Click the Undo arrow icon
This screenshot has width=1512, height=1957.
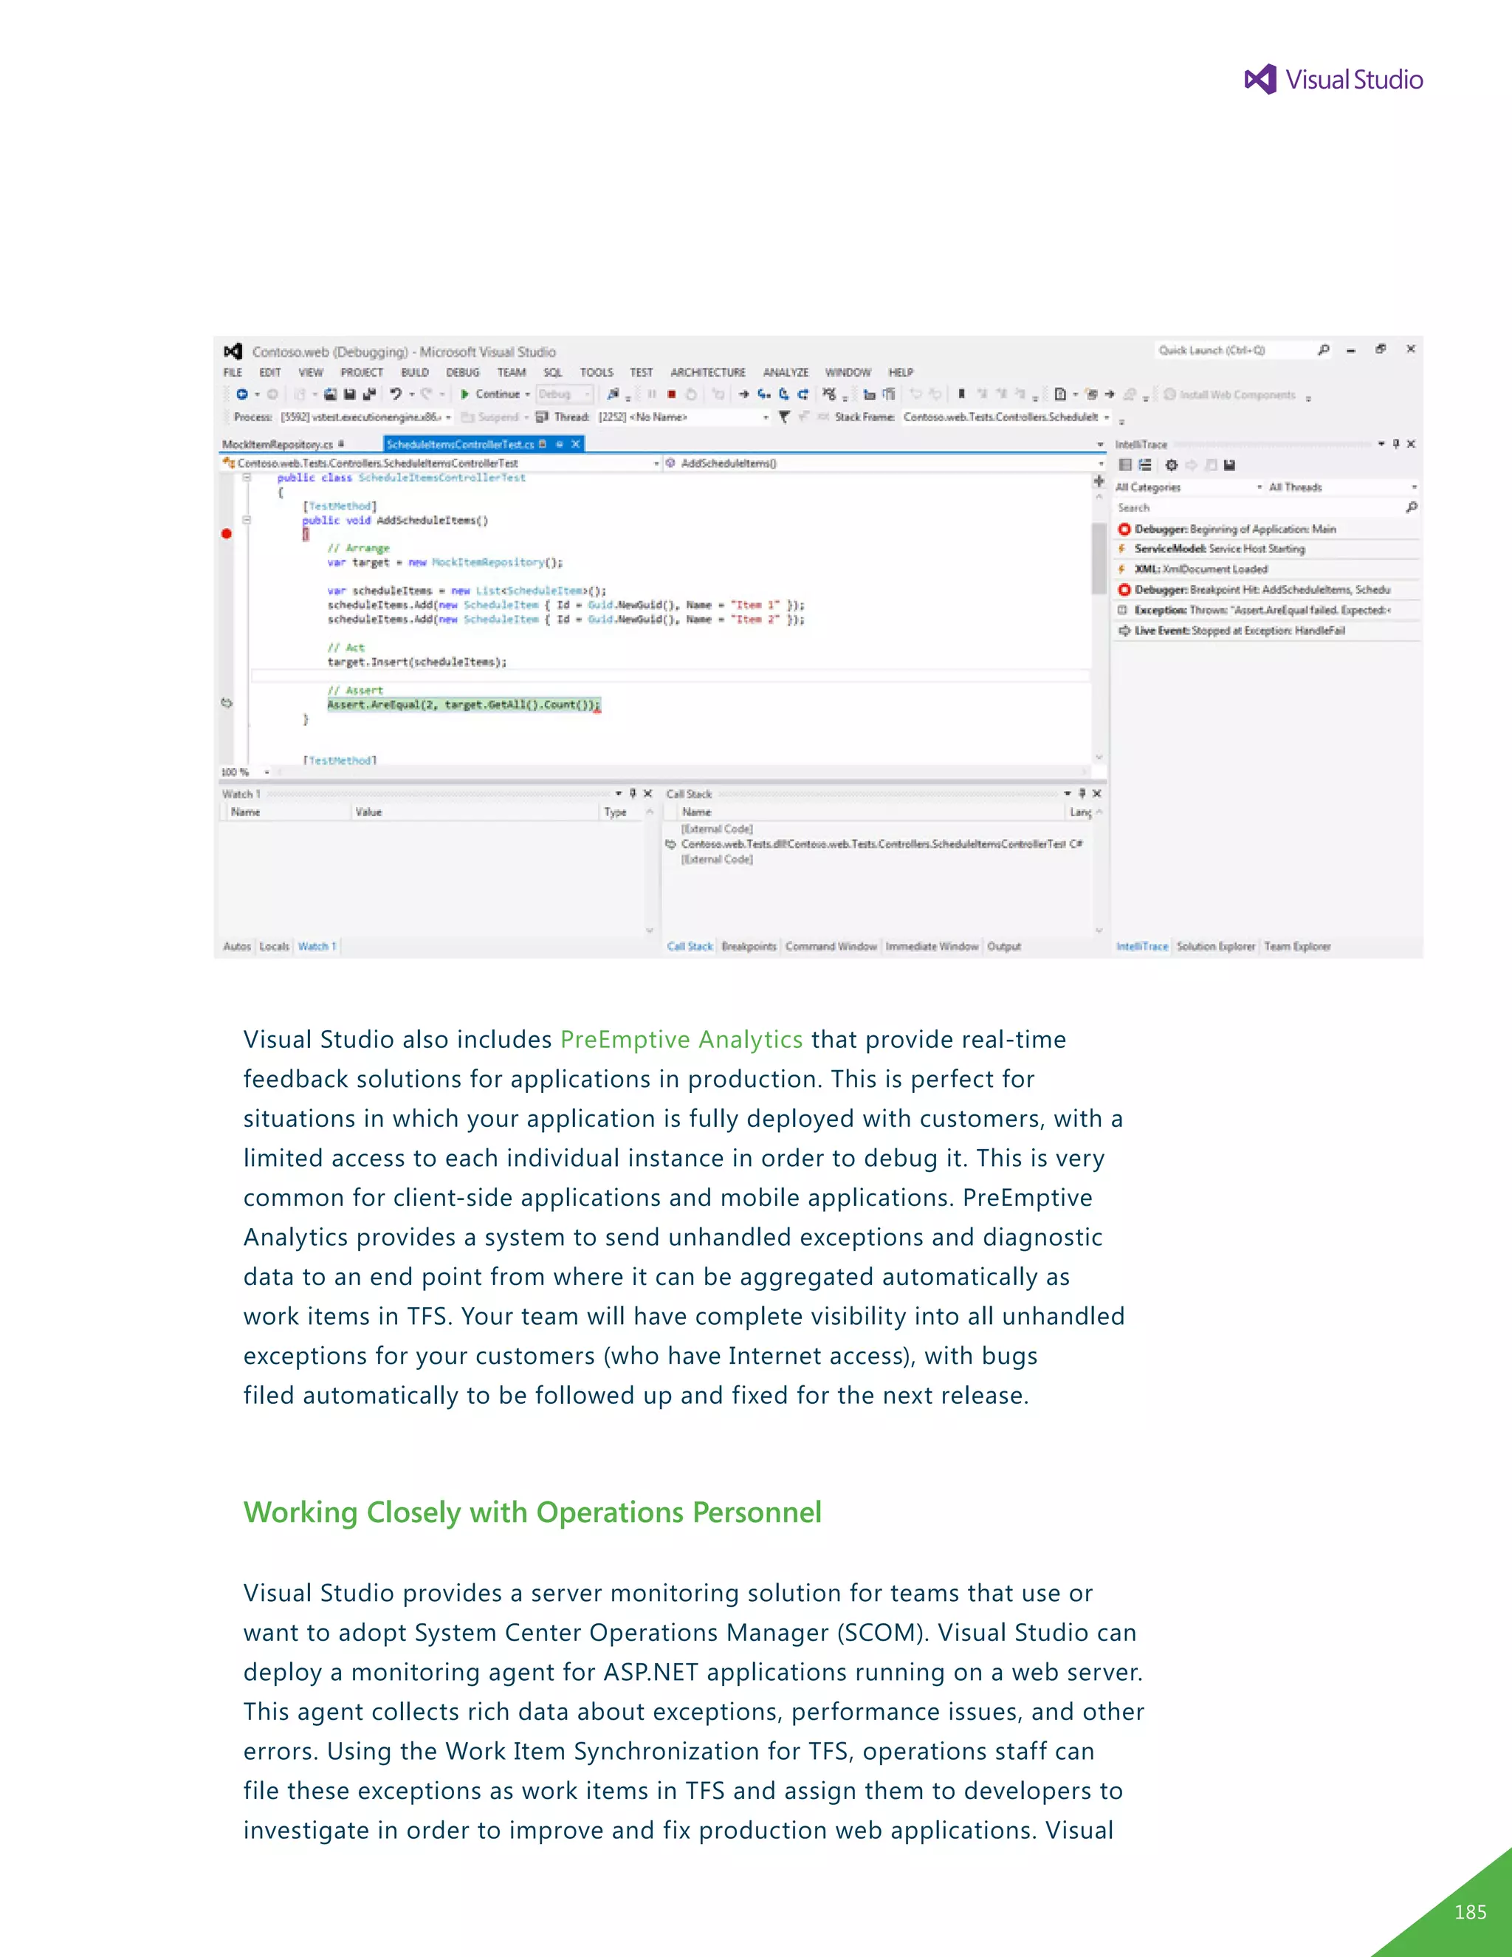coord(395,394)
